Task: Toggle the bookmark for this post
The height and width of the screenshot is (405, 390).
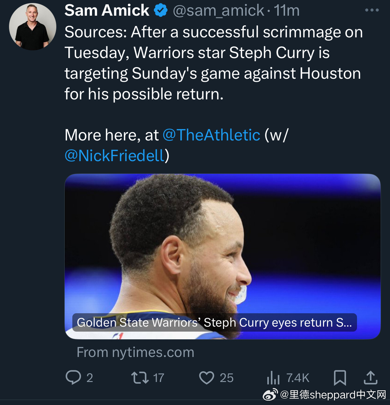Action: 340,378
